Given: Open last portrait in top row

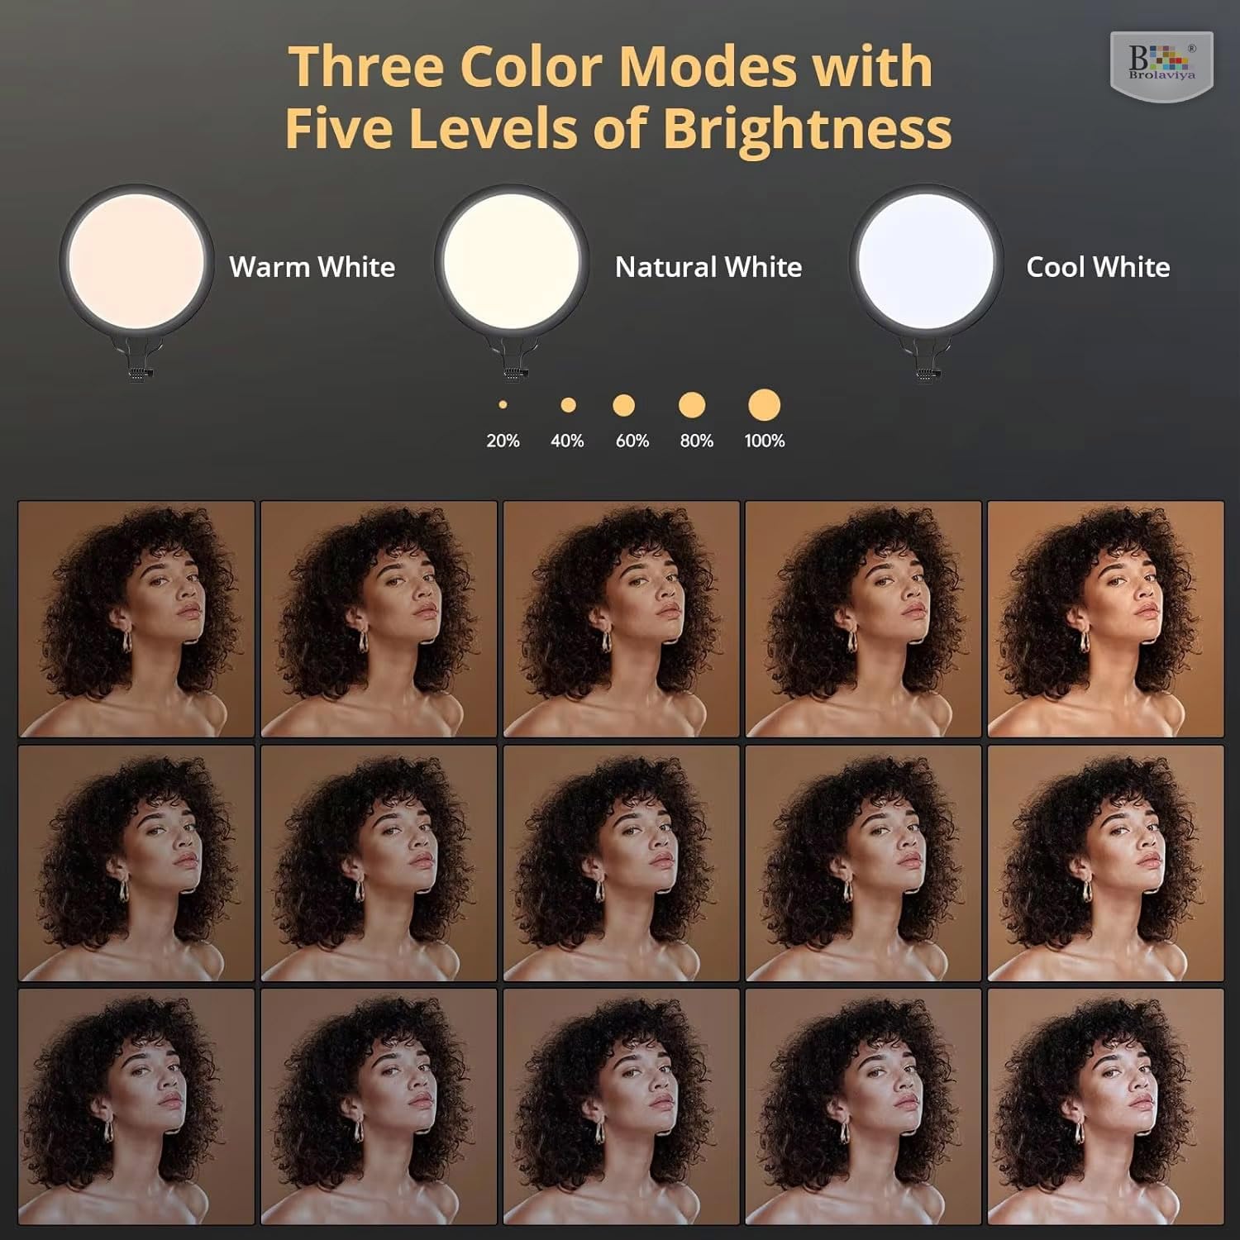Looking at the screenshot, I should [1106, 618].
